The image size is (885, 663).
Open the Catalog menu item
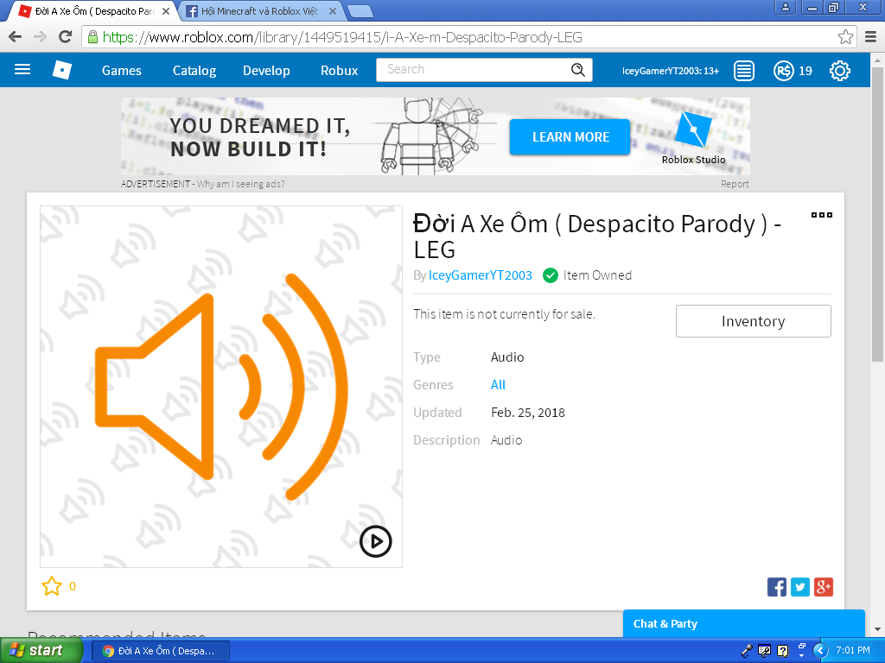[x=194, y=71]
